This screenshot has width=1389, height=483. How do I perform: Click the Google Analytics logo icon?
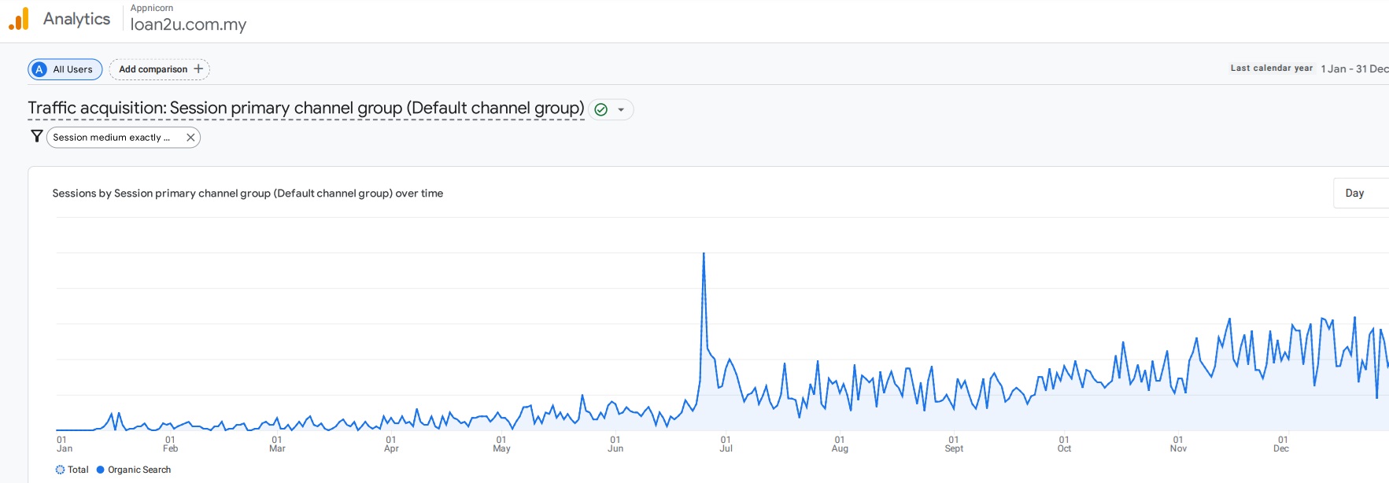click(19, 17)
